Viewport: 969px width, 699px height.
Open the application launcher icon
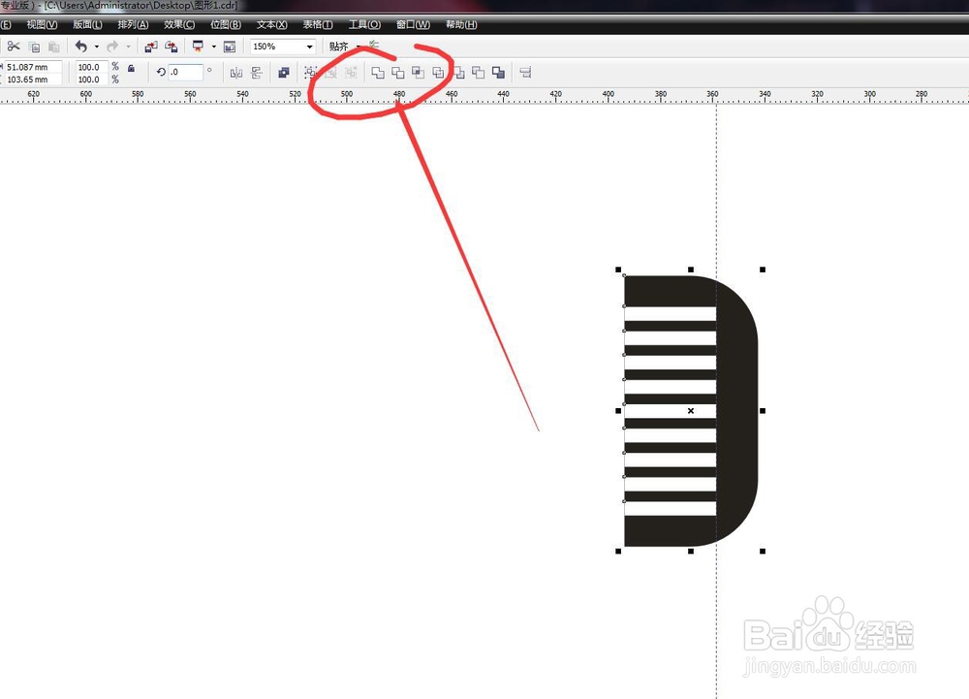198,47
